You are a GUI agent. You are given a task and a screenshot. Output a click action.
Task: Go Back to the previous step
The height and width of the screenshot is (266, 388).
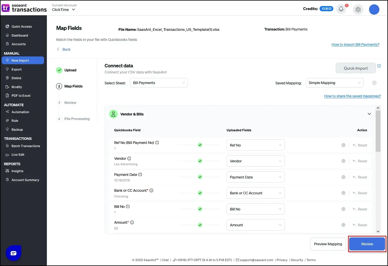click(x=64, y=50)
